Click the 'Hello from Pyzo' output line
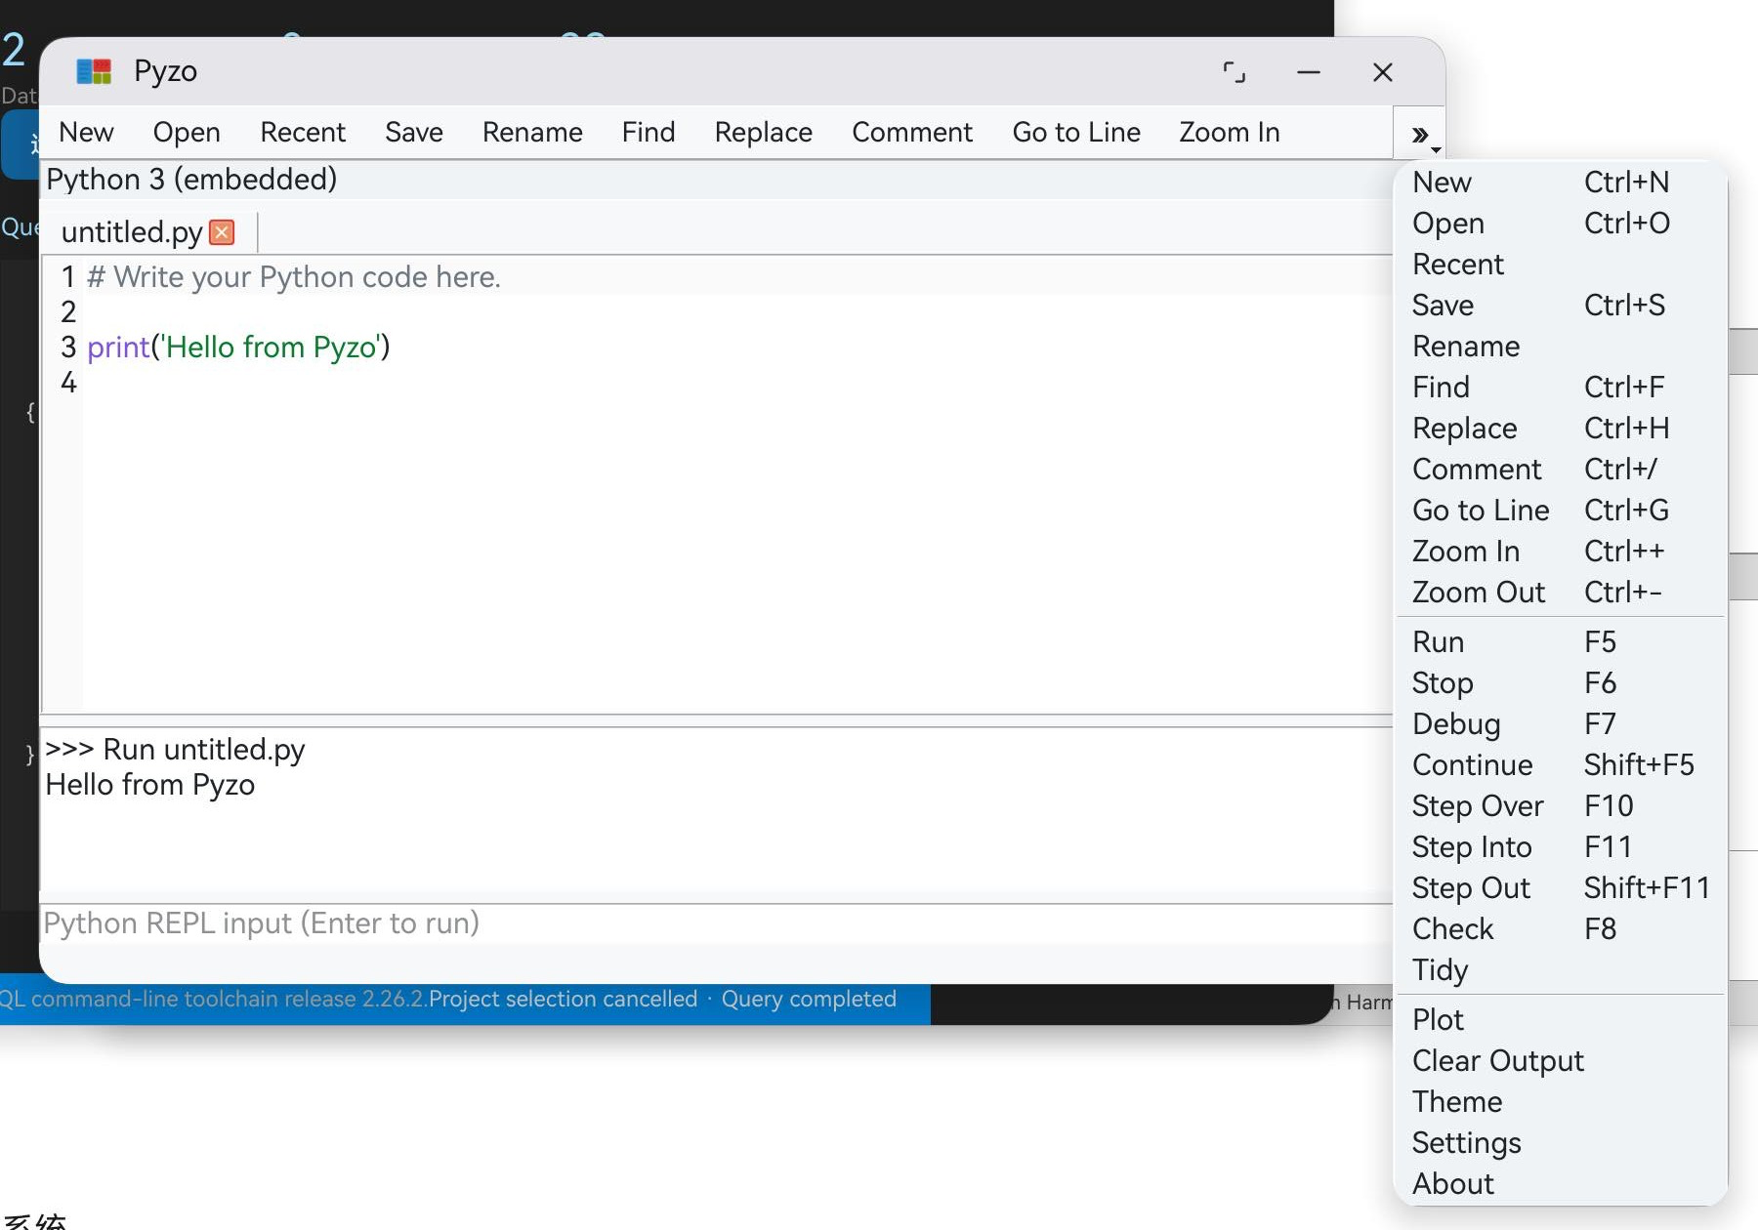This screenshot has height=1230, width=1758. pos(149,785)
